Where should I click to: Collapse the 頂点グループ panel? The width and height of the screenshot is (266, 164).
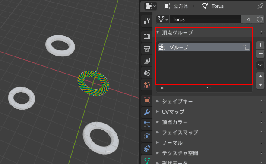[158, 32]
